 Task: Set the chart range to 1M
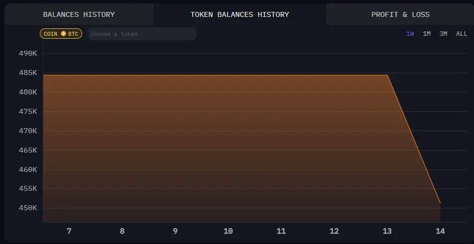tap(427, 34)
